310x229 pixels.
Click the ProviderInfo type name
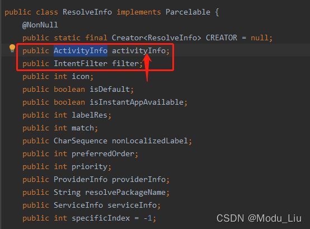pyautogui.click(x=81, y=179)
